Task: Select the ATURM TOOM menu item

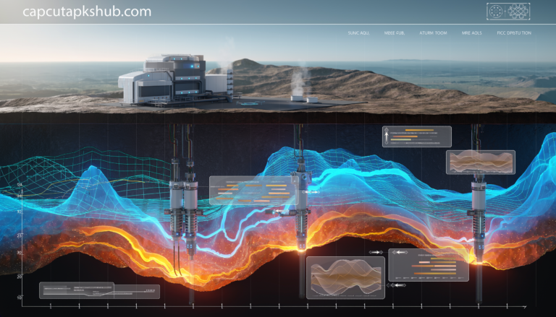Action: pyautogui.click(x=433, y=33)
